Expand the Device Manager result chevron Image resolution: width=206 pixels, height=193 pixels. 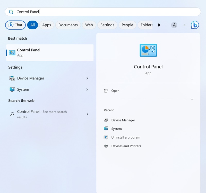point(87,78)
